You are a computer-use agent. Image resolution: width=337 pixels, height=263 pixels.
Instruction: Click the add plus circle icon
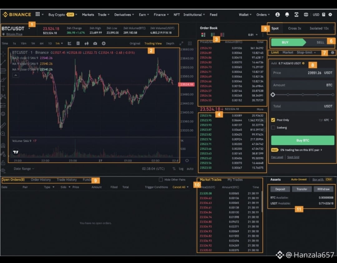click(104, 43)
